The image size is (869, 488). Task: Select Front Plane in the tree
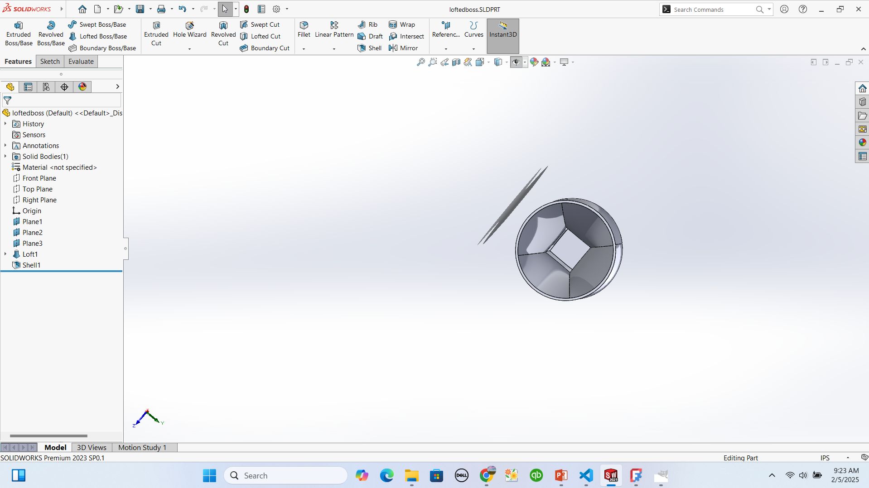[x=34, y=178]
